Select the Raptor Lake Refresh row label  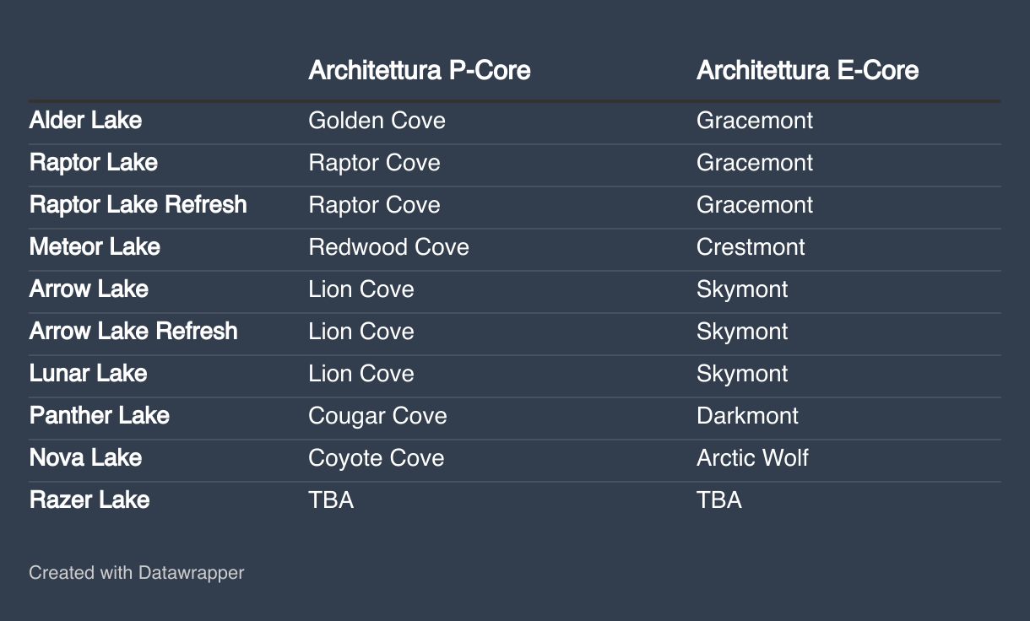point(138,205)
